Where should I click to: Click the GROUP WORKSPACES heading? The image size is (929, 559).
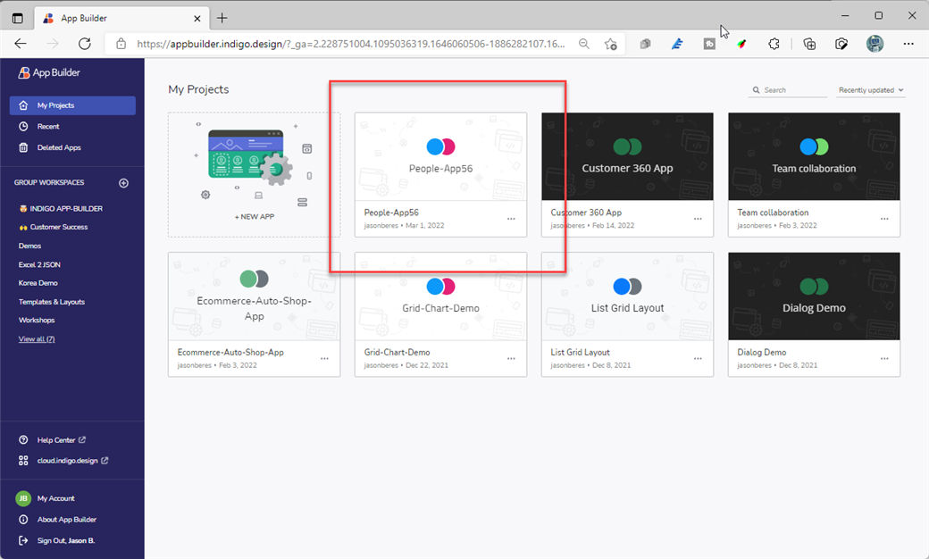(49, 183)
